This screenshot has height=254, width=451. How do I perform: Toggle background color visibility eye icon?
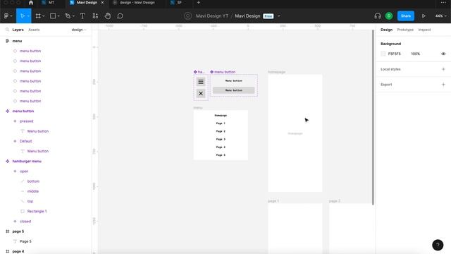443,54
